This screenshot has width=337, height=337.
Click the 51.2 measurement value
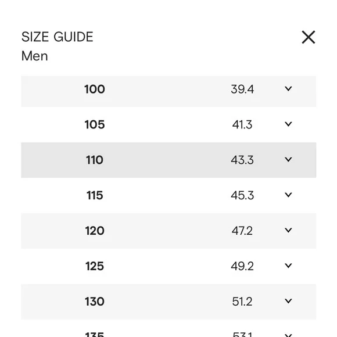(x=242, y=302)
